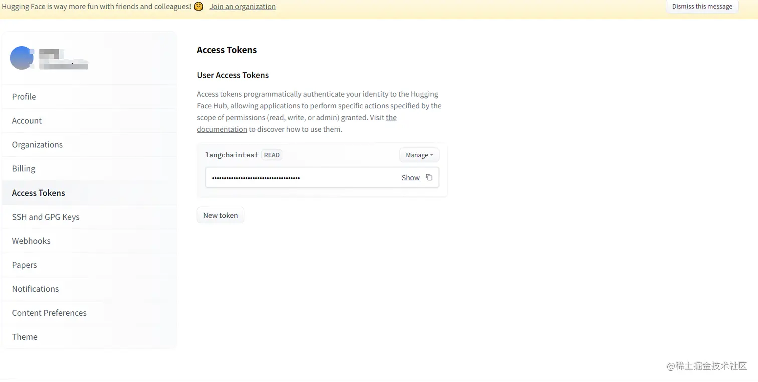Image resolution: width=758 pixels, height=382 pixels.
Task: Expand the Manage dropdown
Action: [x=419, y=155]
